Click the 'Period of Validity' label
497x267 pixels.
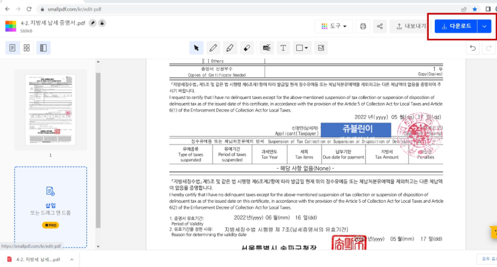coord(187,224)
